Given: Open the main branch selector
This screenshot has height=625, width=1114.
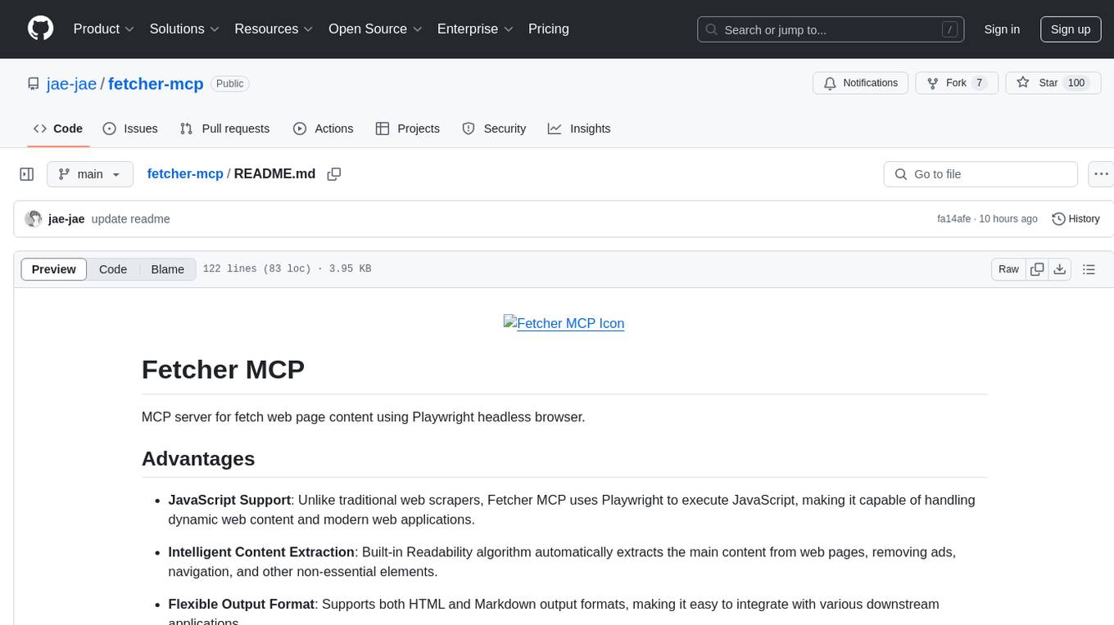Looking at the screenshot, I should pyautogui.click(x=89, y=174).
